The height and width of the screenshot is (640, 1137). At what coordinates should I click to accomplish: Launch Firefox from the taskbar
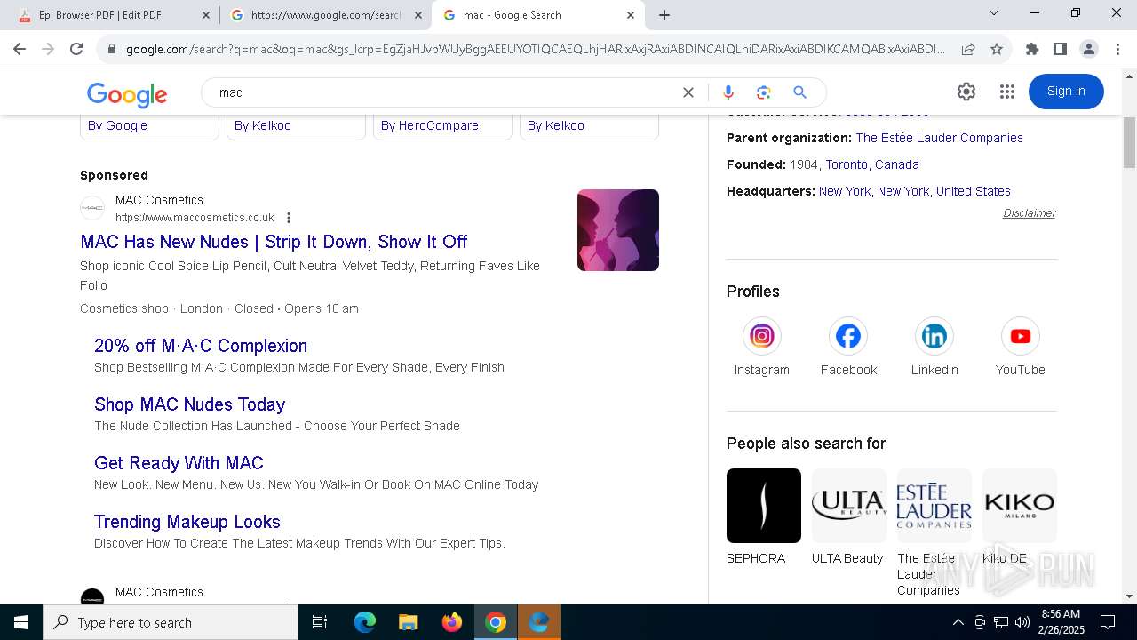452,622
